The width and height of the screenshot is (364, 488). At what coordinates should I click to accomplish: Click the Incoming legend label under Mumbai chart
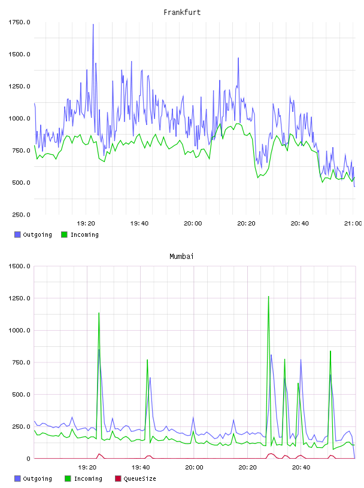(x=88, y=478)
